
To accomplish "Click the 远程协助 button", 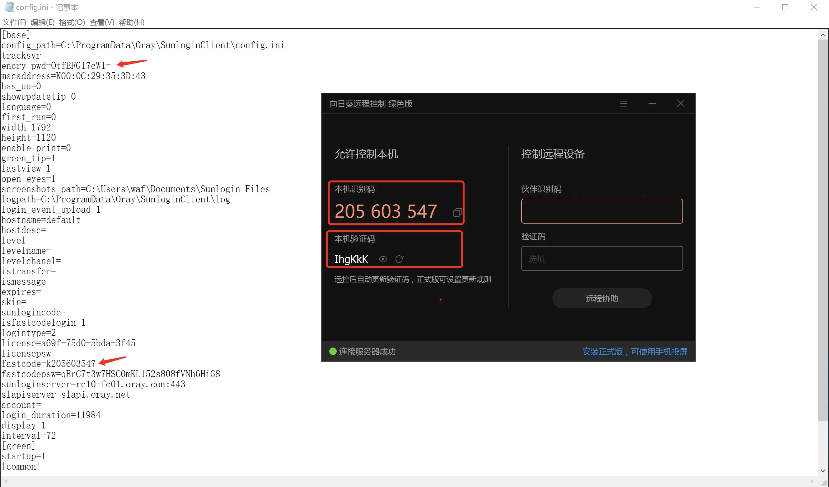I will [602, 298].
